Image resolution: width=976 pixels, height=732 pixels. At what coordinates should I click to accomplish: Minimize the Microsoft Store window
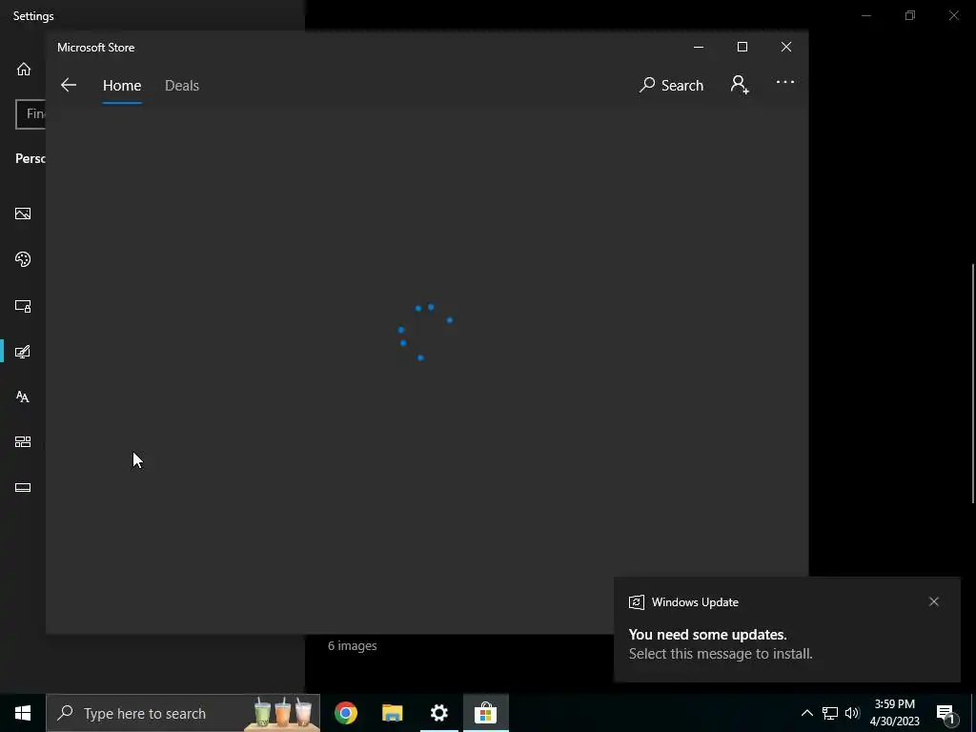pos(699,48)
